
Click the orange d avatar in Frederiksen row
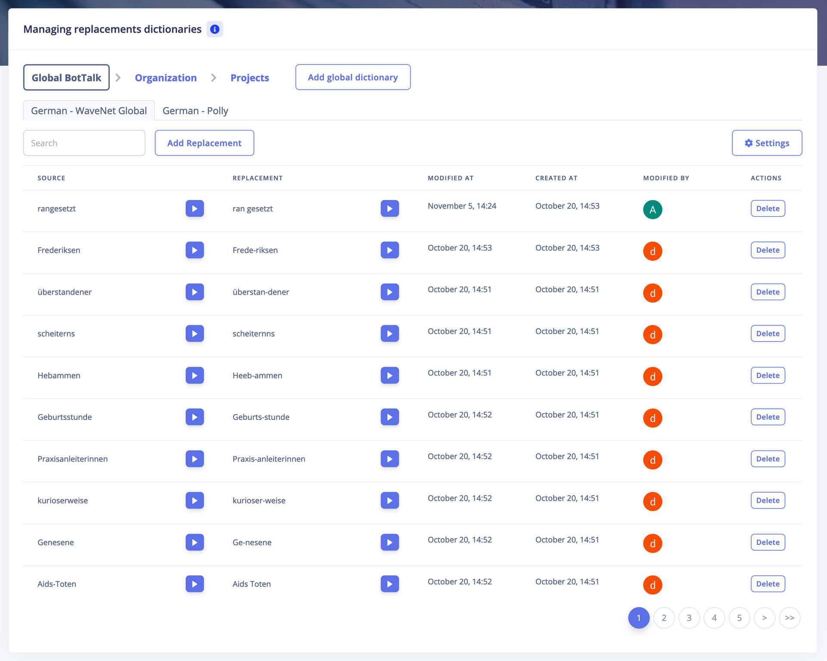click(653, 251)
